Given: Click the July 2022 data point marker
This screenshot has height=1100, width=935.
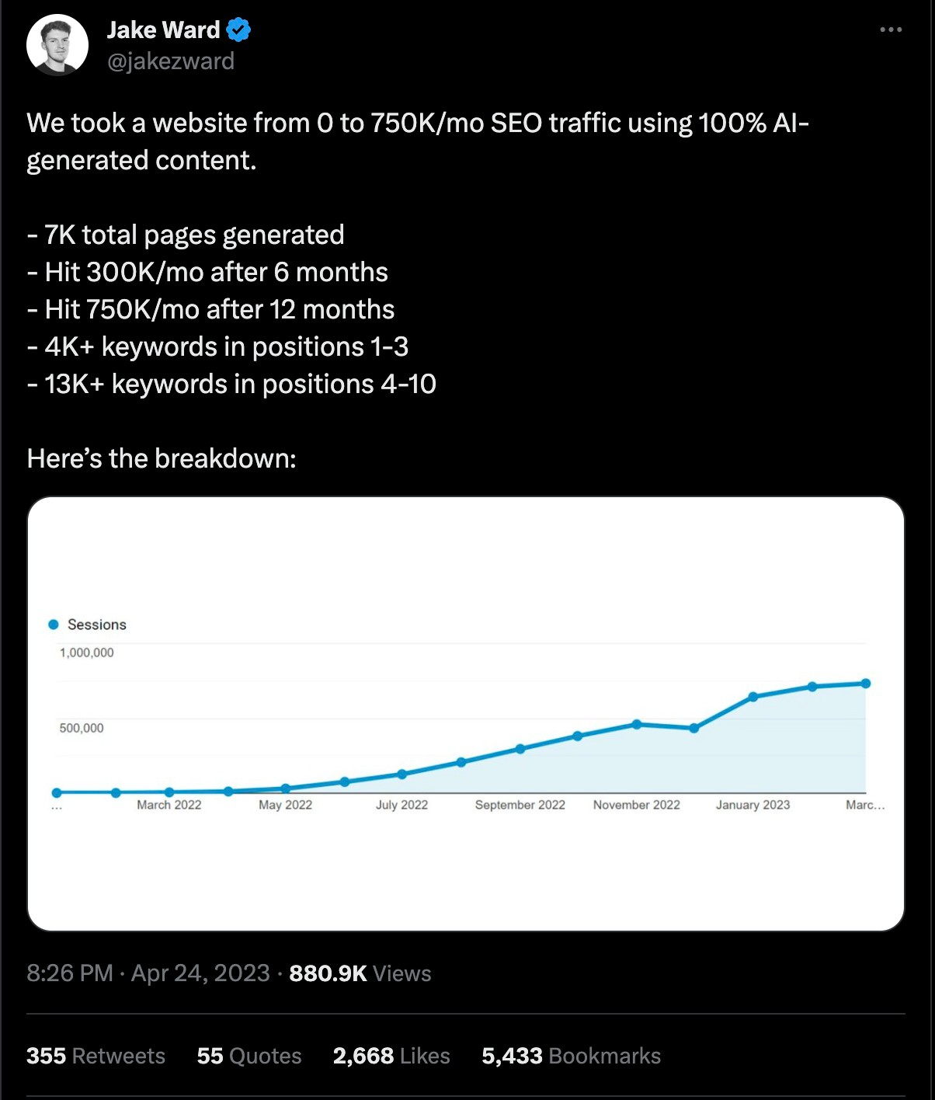Looking at the screenshot, I should [x=401, y=774].
